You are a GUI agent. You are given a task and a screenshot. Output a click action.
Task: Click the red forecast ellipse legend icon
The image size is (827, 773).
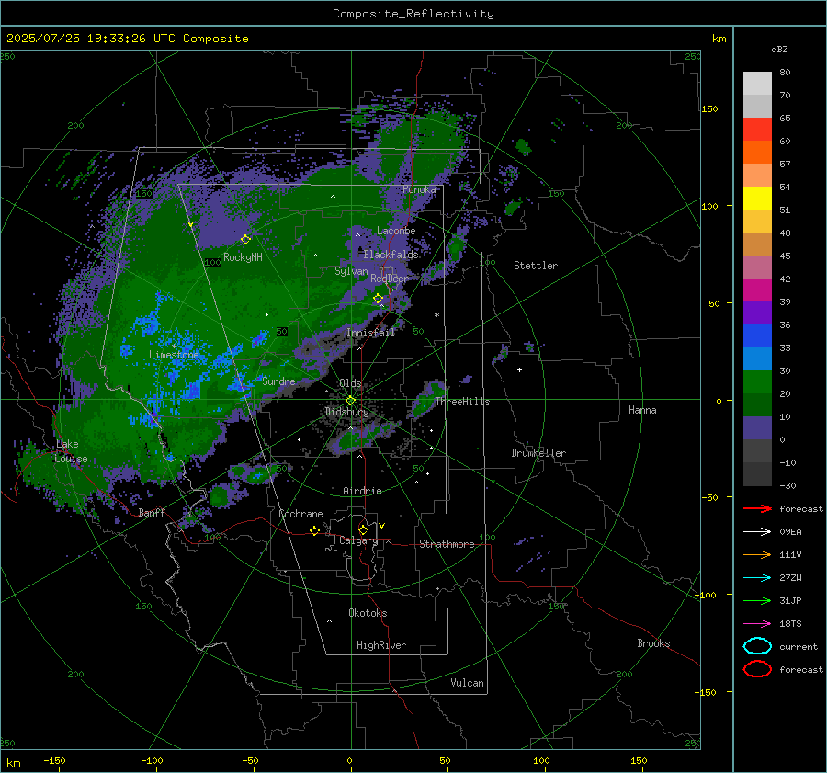tap(757, 669)
